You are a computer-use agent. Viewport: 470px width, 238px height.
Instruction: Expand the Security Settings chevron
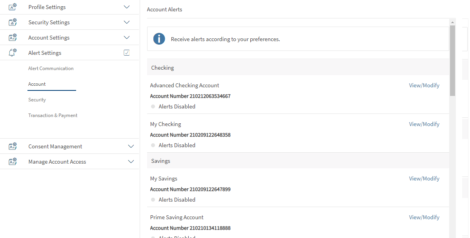[x=126, y=22]
